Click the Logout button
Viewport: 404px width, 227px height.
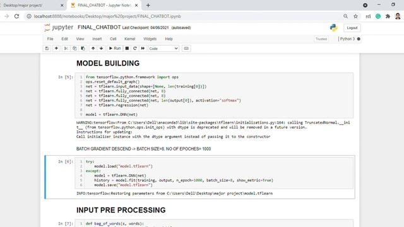(352, 28)
